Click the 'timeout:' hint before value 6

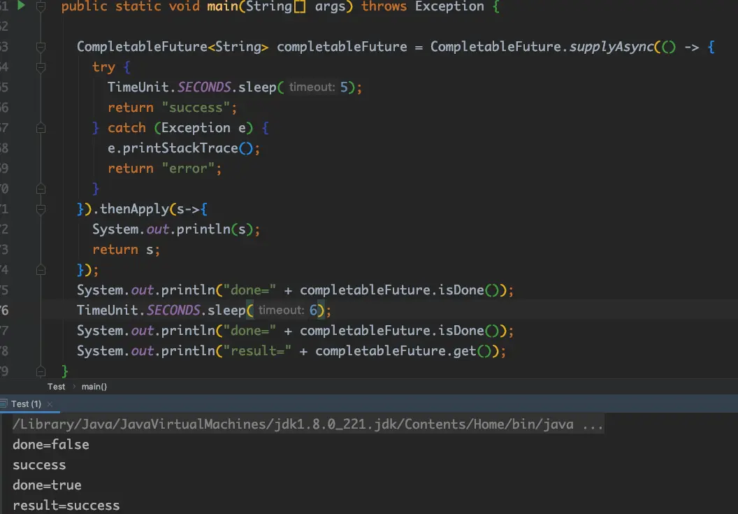click(281, 310)
